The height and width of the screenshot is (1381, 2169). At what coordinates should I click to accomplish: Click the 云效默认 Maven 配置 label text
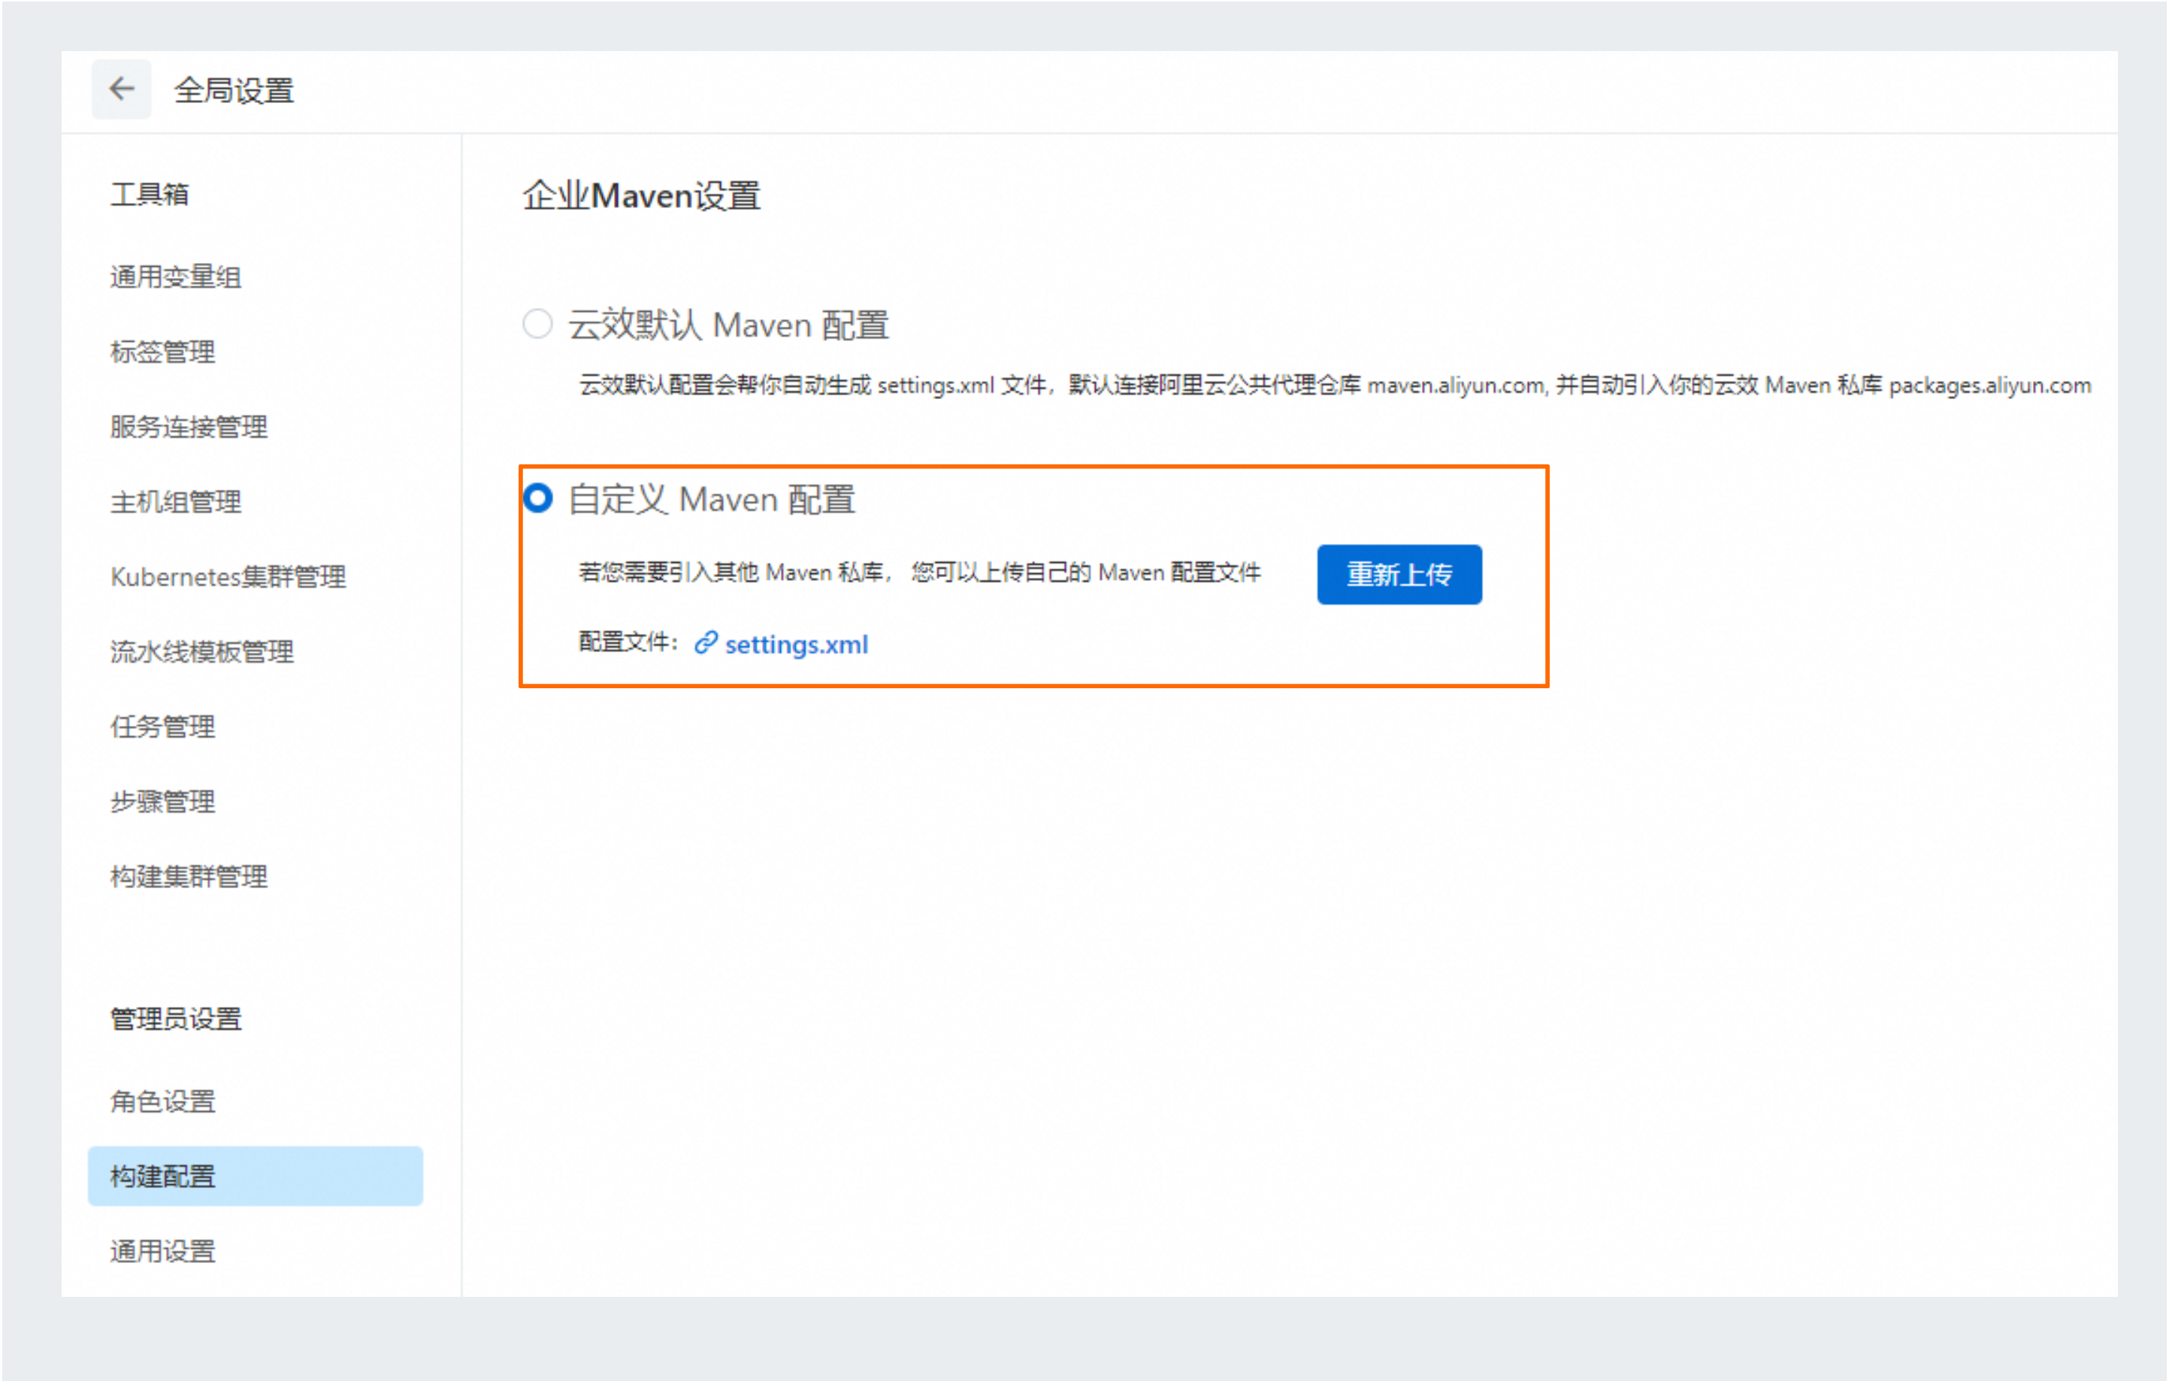729,324
